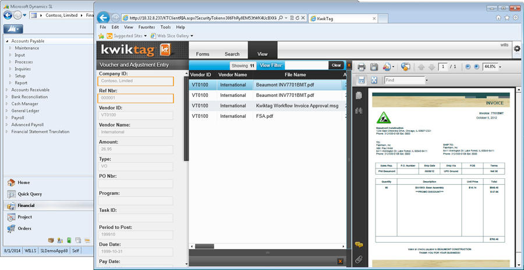This screenshot has height=270, width=524.
Task: Open share icon dropdown arrow in PDF toolbar
Action: coord(394,67)
